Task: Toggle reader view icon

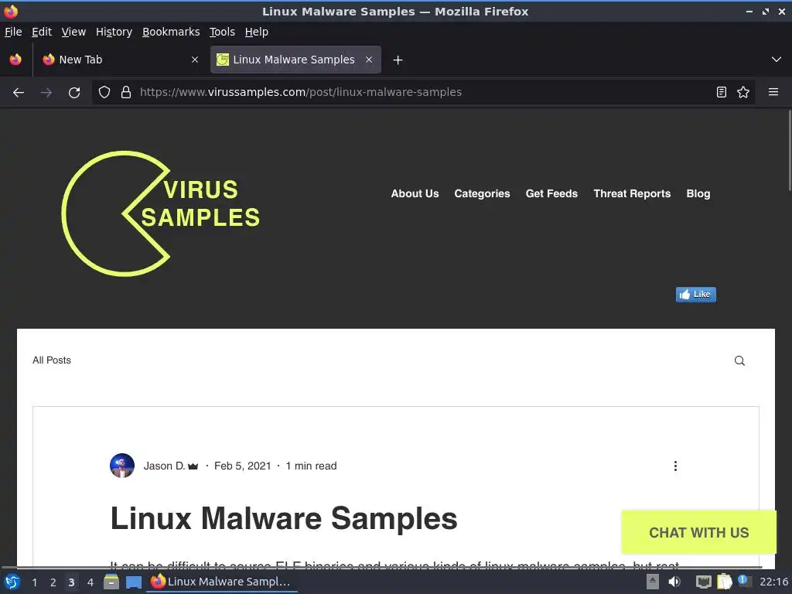Action: tap(722, 92)
